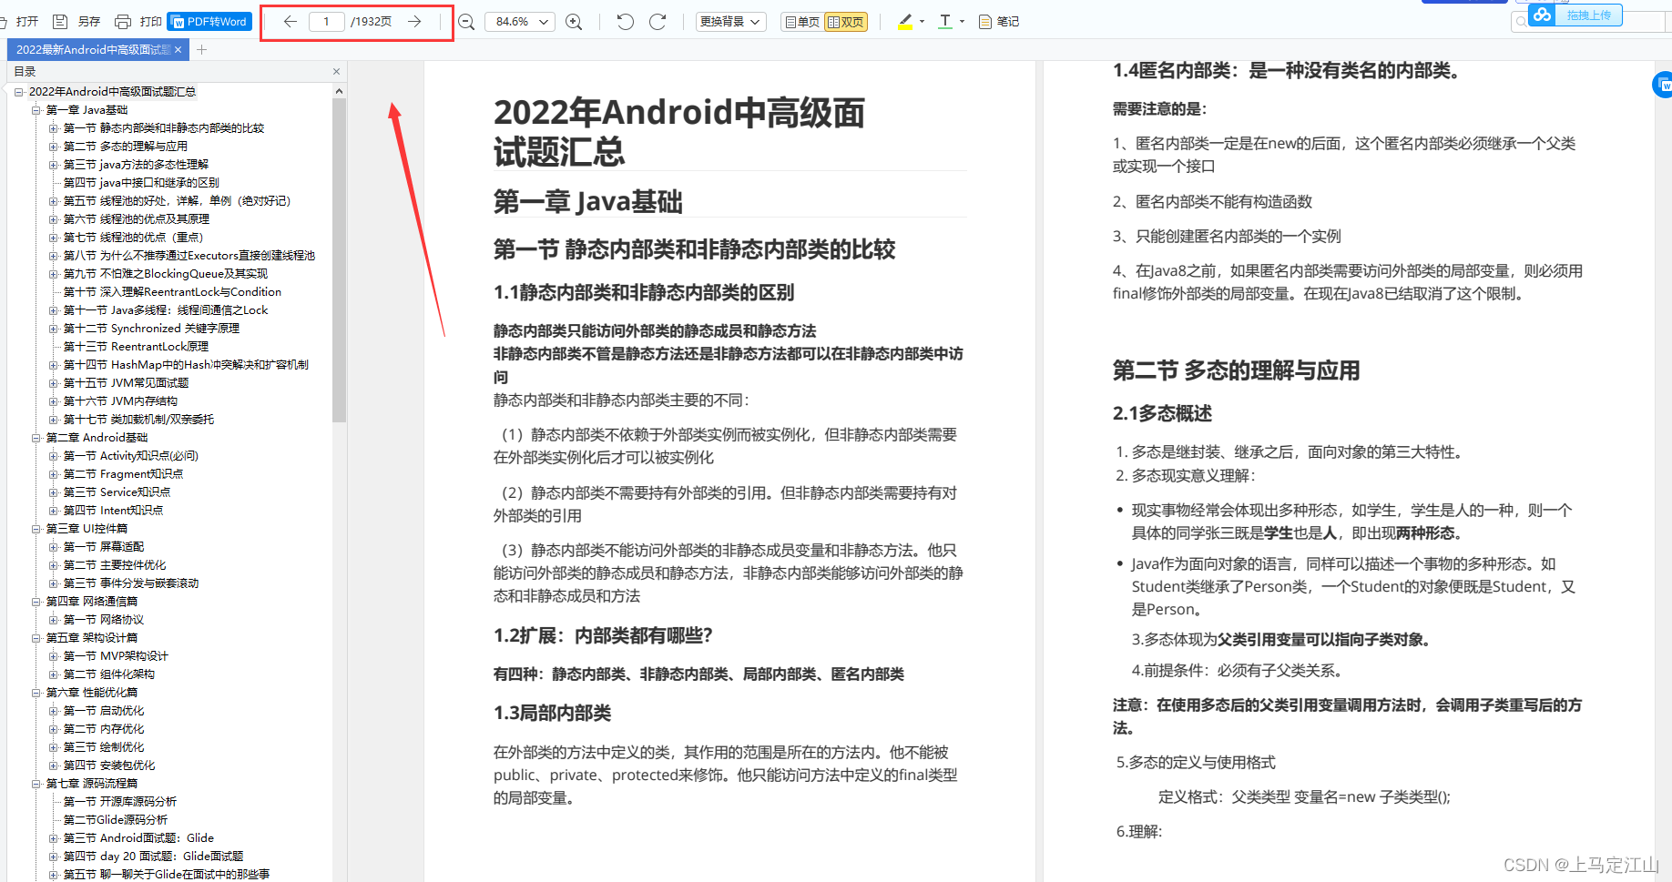Close the 2022最新Android document tab
The image size is (1672, 882).
[178, 49]
